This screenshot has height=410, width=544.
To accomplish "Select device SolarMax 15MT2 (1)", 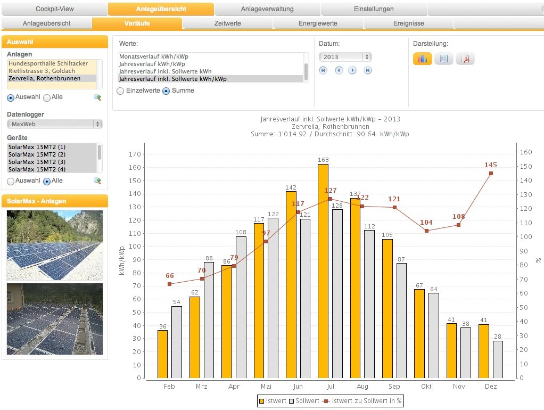I will pyautogui.click(x=52, y=147).
